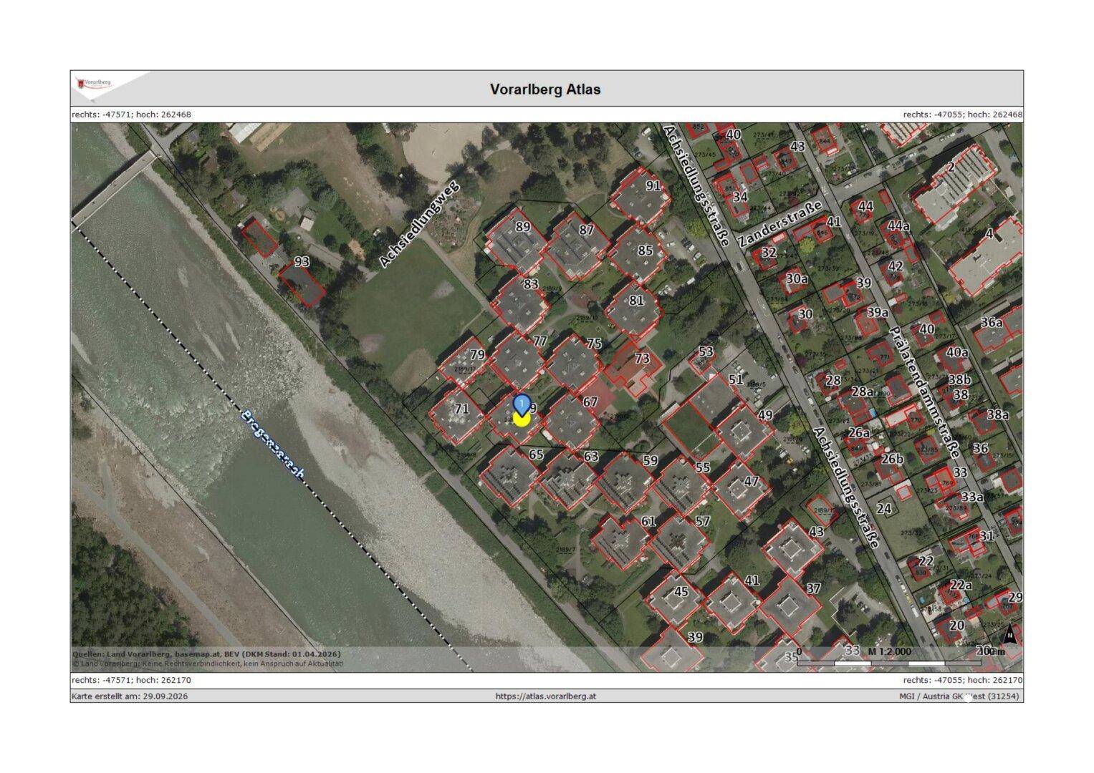Click the yellow circle marker under the pin
Screen dimensions: 1094x773
pyautogui.click(x=522, y=419)
